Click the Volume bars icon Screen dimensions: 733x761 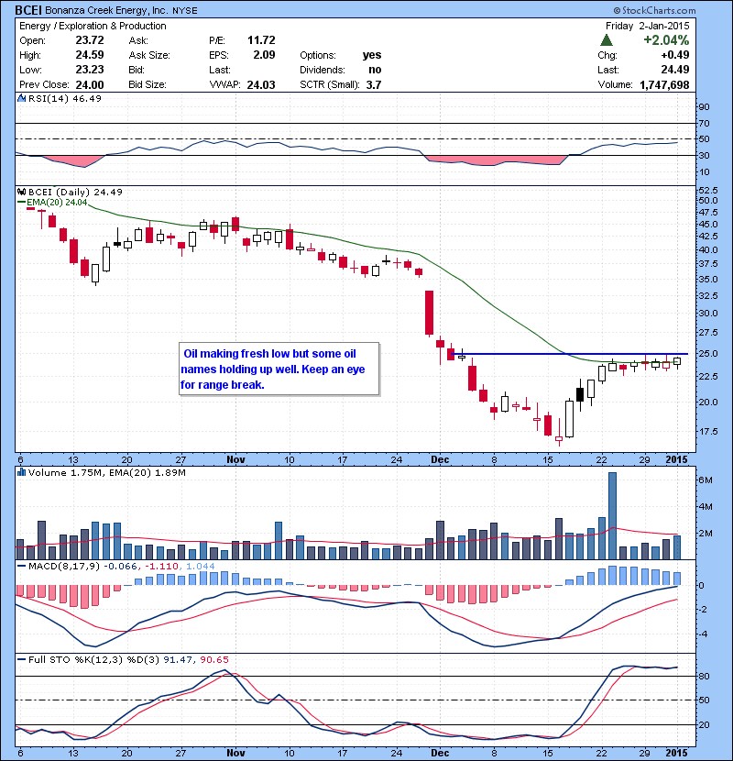pos(21,472)
